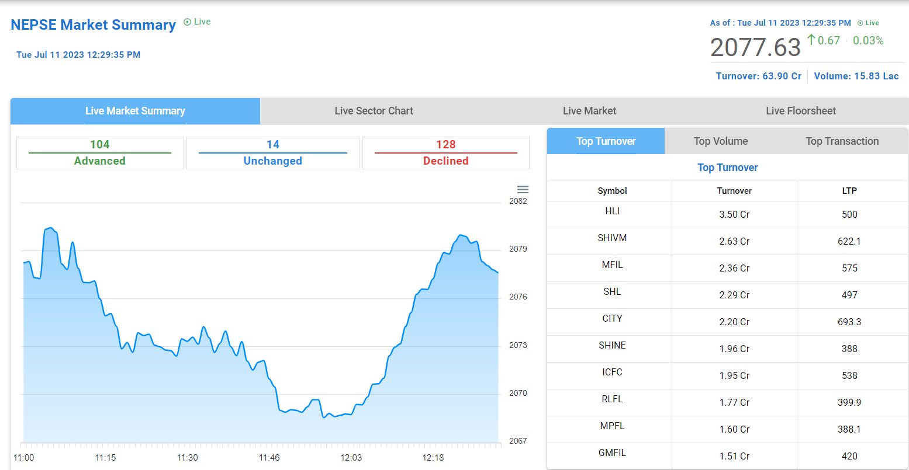Click the Live indicator beside the As of timestamp

(x=868, y=23)
